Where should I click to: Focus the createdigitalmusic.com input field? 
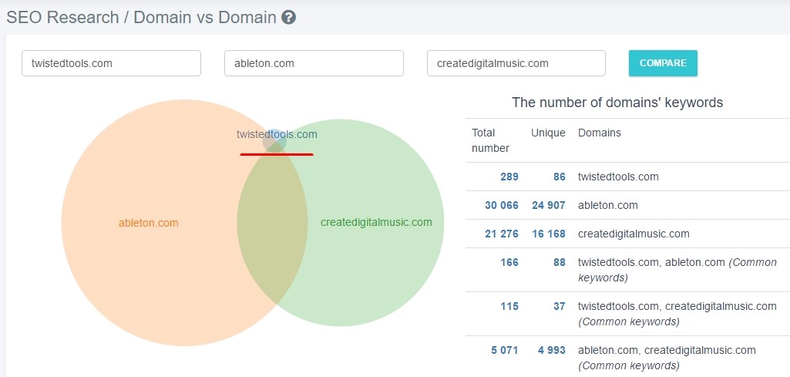[516, 63]
